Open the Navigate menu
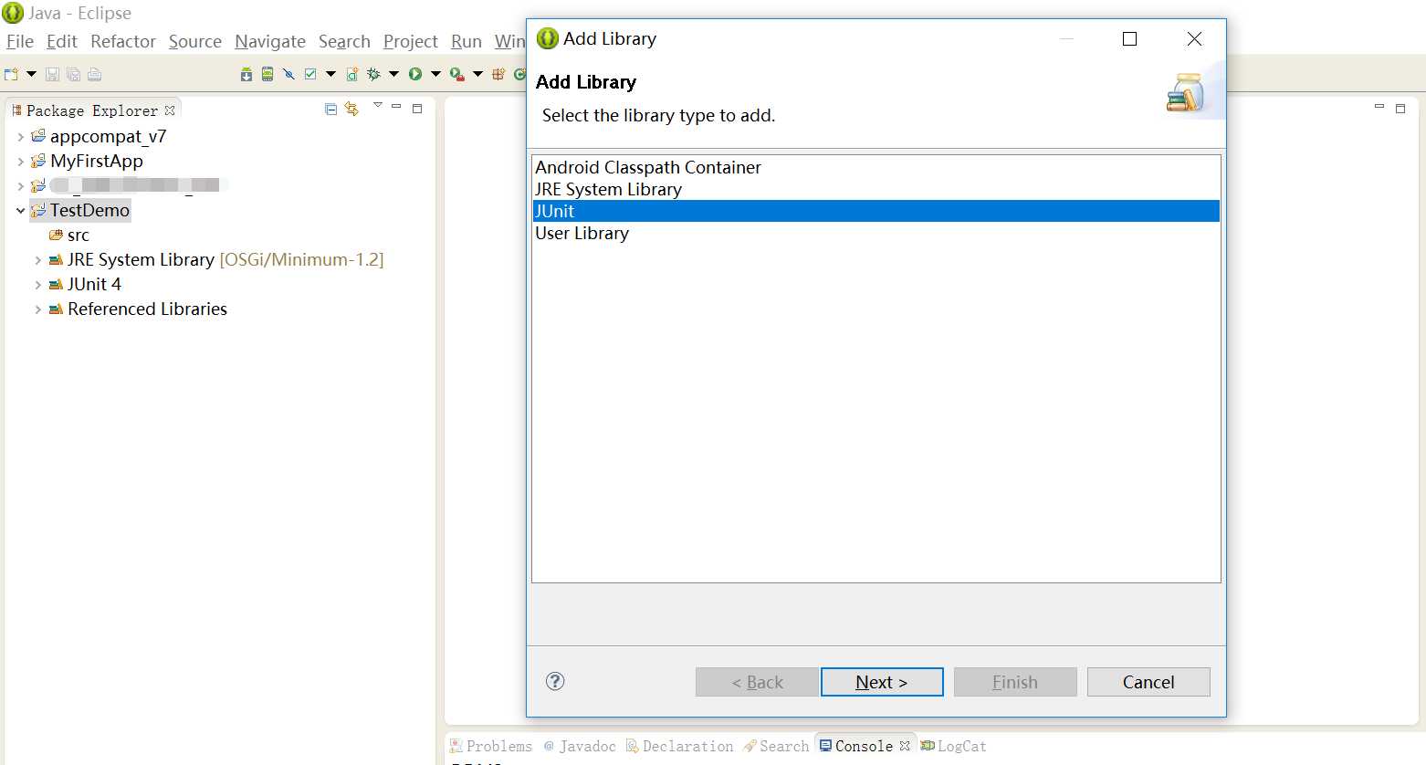The image size is (1426, 765). [270, 42]
